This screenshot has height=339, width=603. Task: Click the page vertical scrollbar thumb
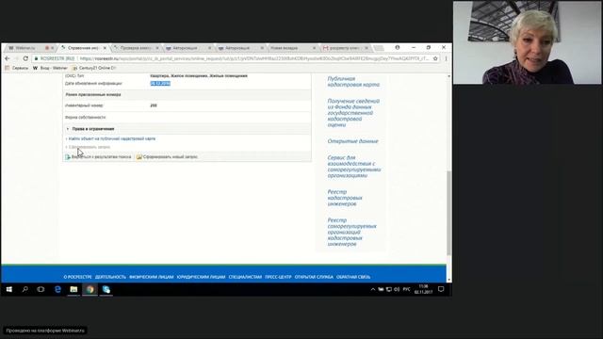pyautogui.click(x=448, y=213)
